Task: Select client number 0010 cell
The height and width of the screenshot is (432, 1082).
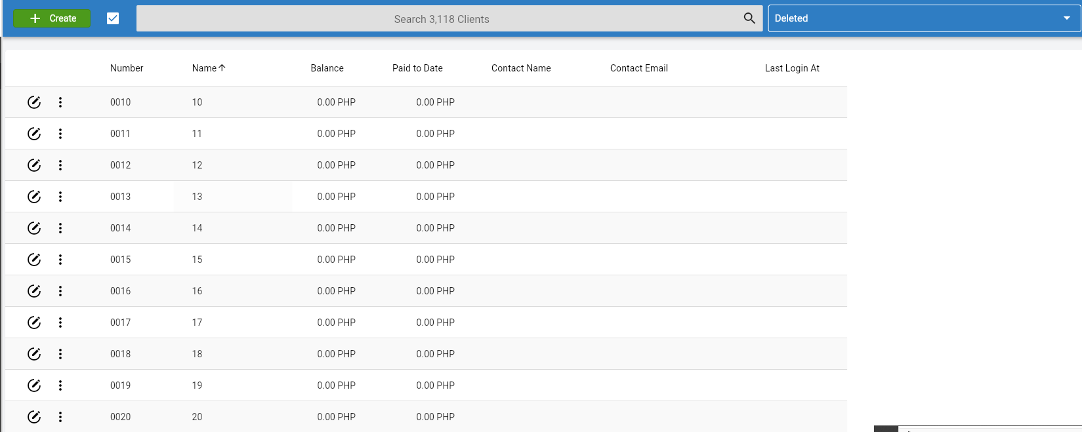Action: click(121, 102)
